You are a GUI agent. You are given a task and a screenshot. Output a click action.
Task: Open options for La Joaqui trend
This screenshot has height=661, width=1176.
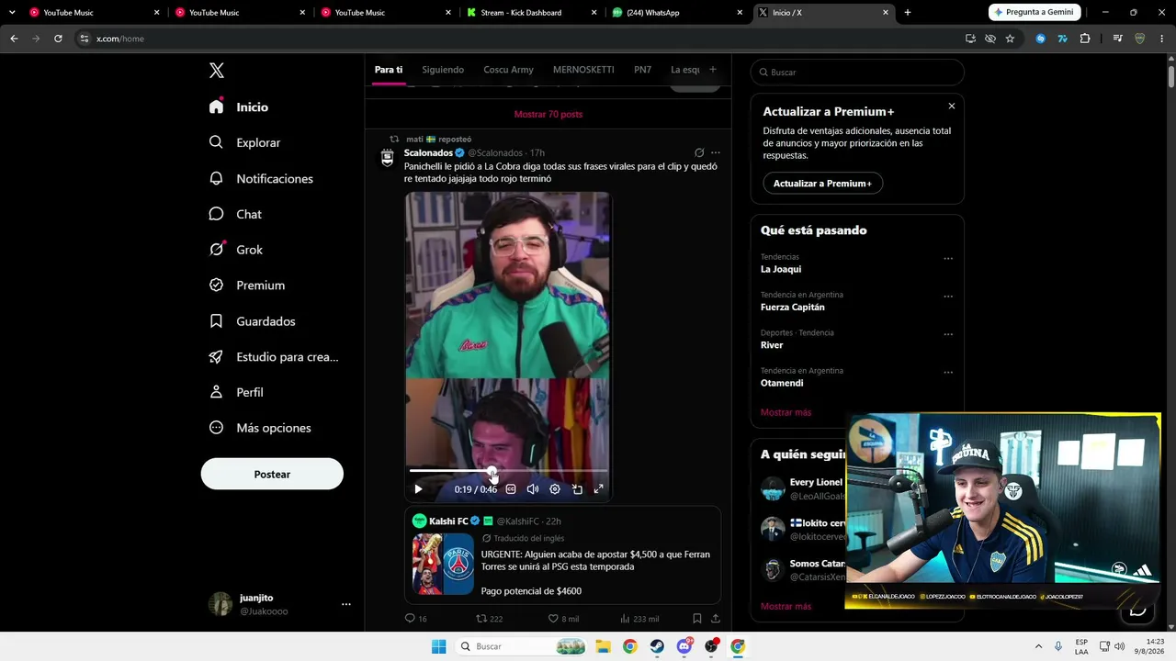point(948,259)
